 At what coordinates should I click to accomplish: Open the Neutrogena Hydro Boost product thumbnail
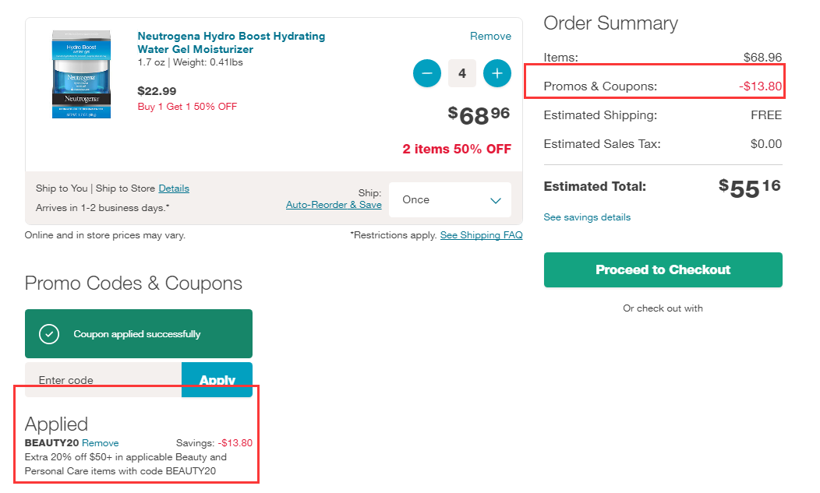pyautogui.click(x=81, y=74)
